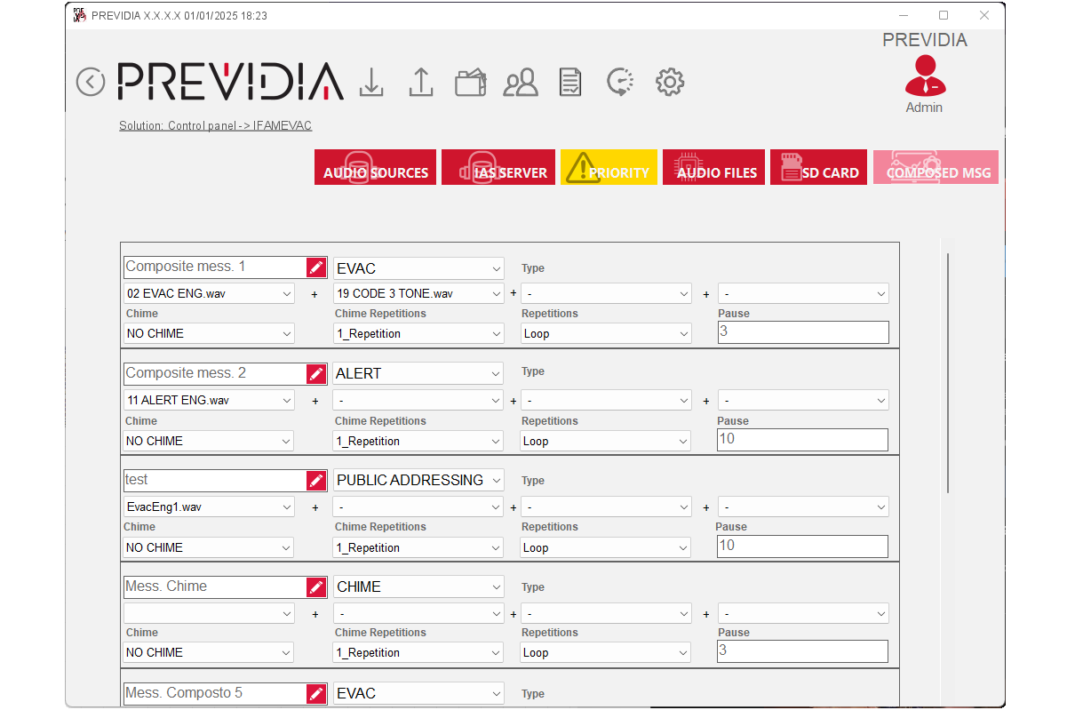This screenshot has width=1083, height=710.
Task: Open the report checklist icon
Action: (x=570, y=83)
